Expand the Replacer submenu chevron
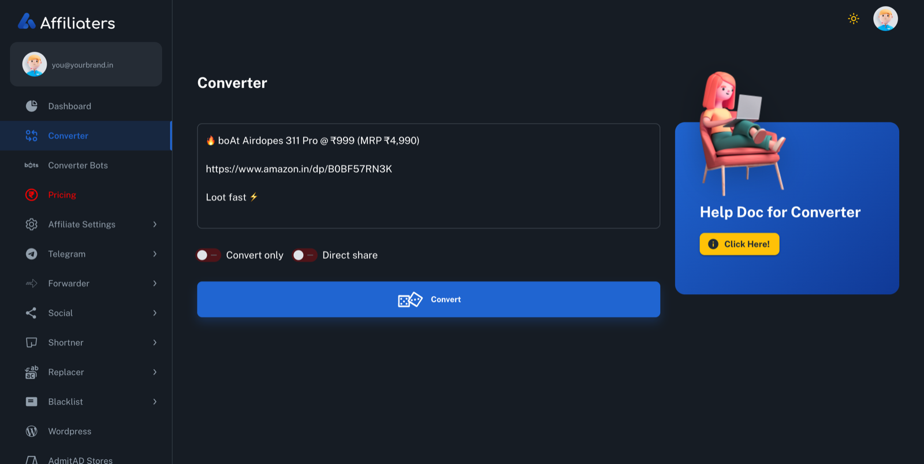This screenshot has width=924, height=464. coord(155,372)
